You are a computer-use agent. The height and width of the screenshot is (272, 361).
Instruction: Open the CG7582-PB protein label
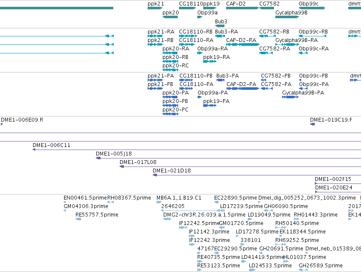coord(276,76)
